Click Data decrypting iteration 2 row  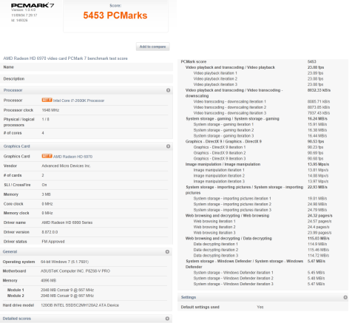coord(261,250)
